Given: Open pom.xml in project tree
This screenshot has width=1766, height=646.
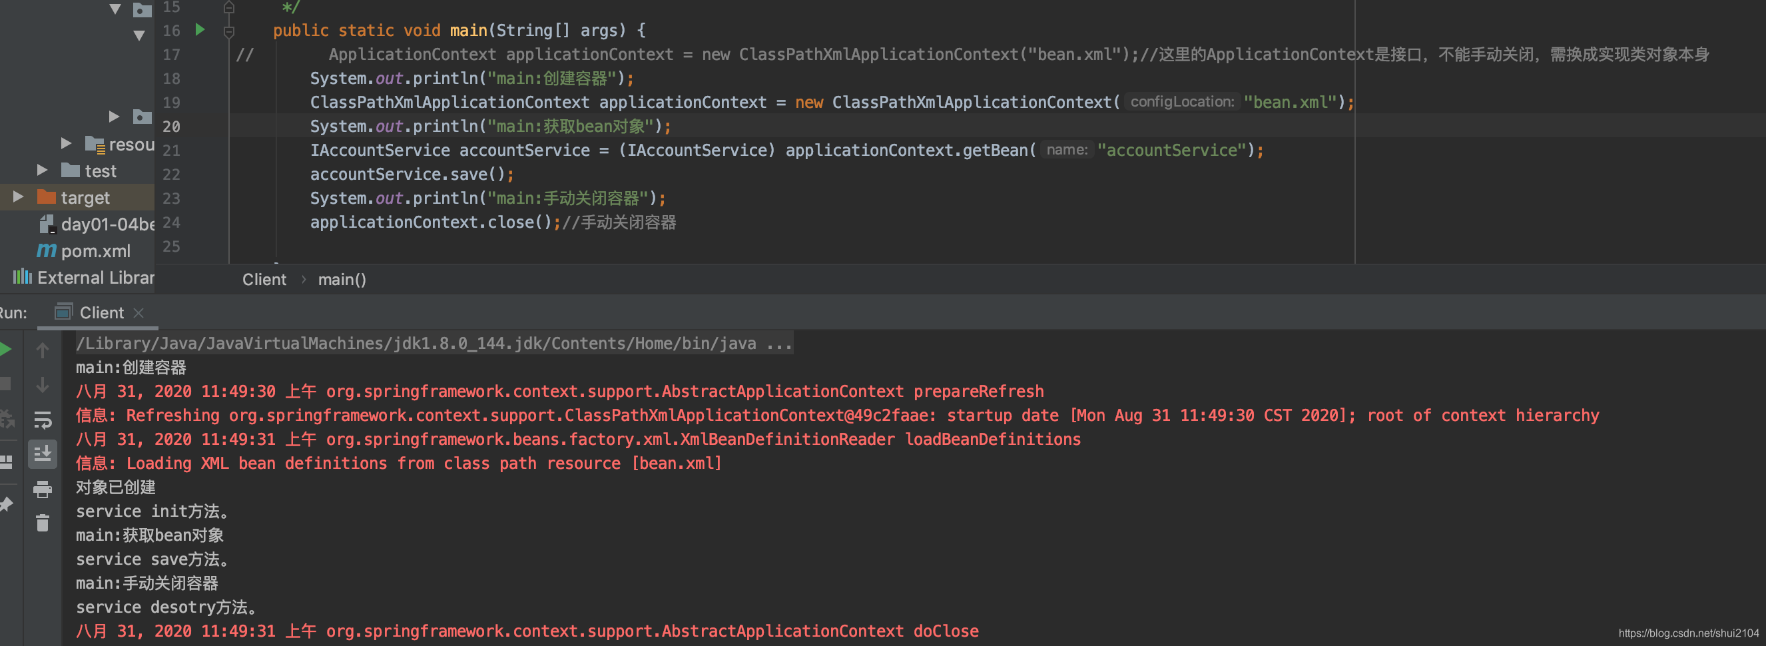Looking at the screenshot, I should (95, 251).
